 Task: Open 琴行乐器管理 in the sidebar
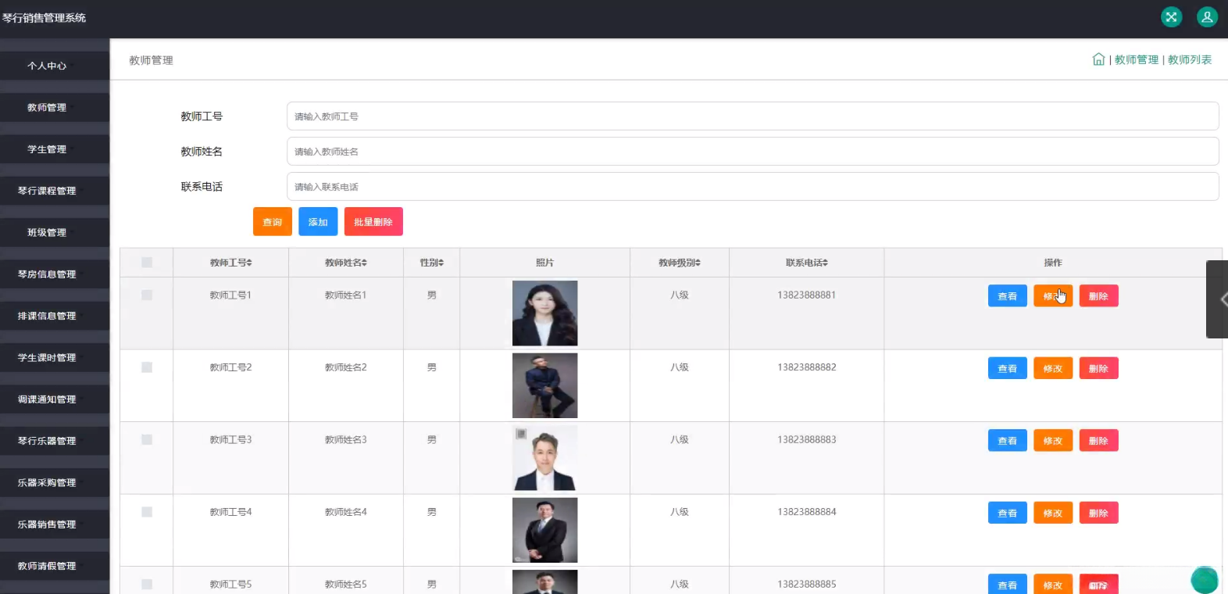pyautogui.click(x=55, y=441)
